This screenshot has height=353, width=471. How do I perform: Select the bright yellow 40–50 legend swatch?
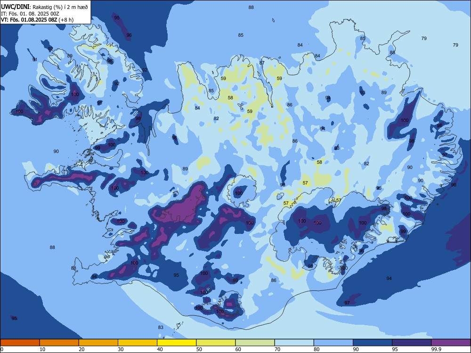[x=177, y=343]
